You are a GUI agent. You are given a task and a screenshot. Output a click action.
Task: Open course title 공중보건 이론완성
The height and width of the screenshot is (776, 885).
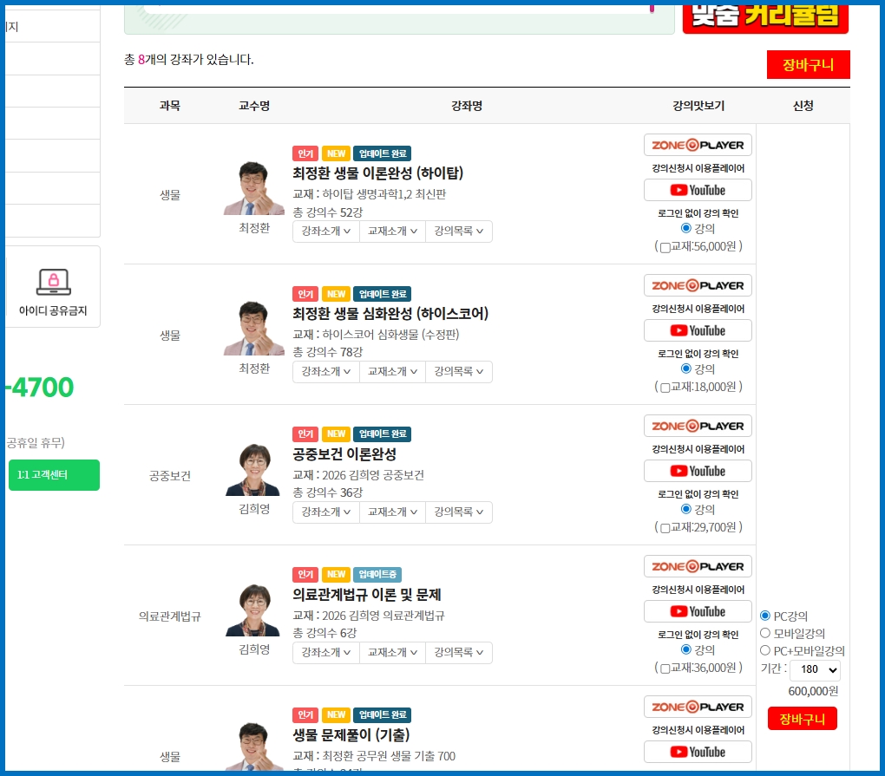coord(344,453)
